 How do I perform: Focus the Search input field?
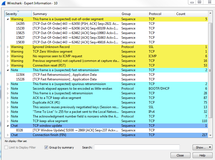click(x=137, y=147)
